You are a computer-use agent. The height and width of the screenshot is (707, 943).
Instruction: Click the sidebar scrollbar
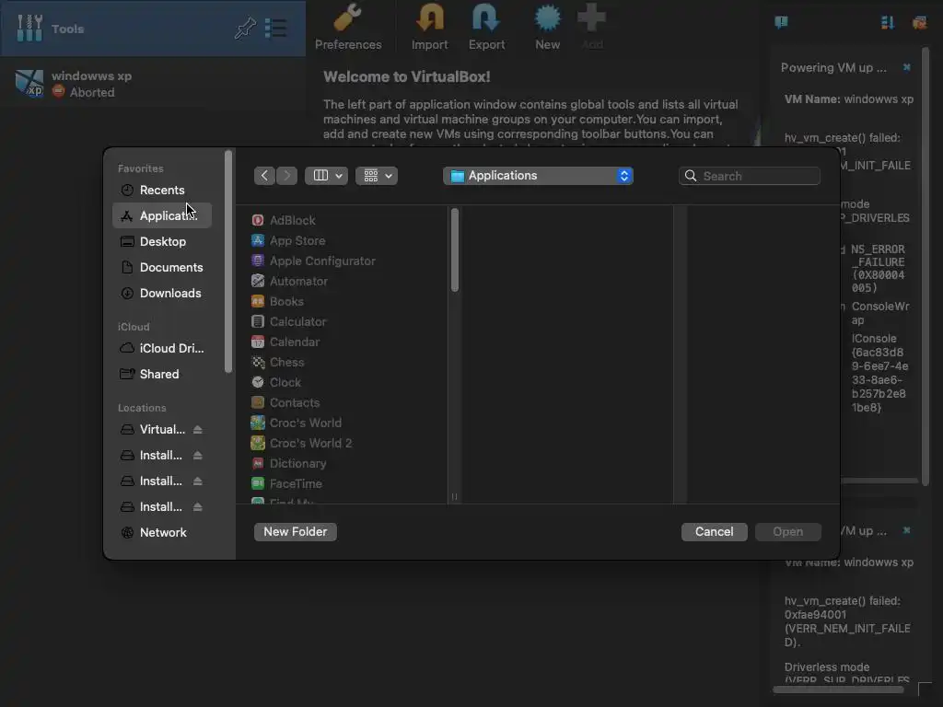point(228,261)
